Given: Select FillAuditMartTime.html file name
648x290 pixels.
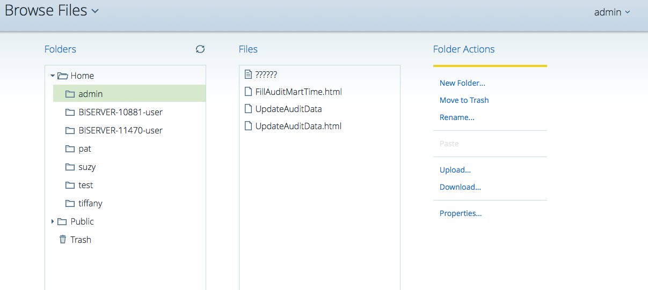Looking at the screenshot, I should [x=298, y=92].
